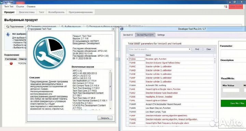Image resolution: width=246 pixels, height=131 pixels.
Task: Select Hazard Lights at Collision row
Action: pos(170,100)
